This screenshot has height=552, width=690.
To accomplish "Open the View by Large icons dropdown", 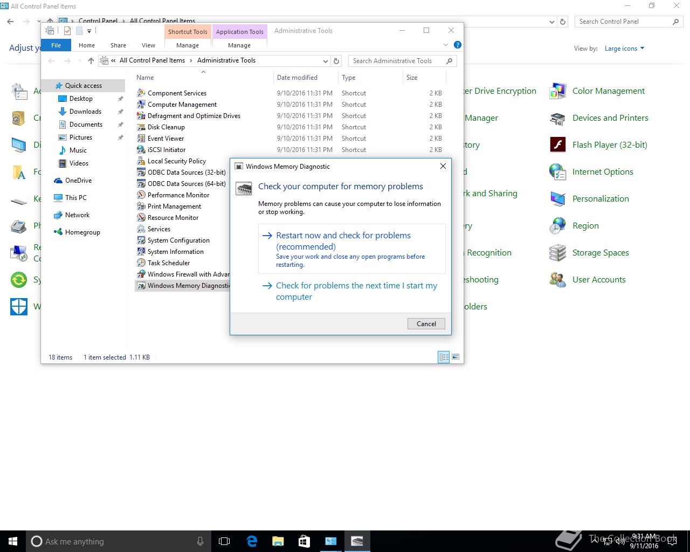I will point(624,49).
